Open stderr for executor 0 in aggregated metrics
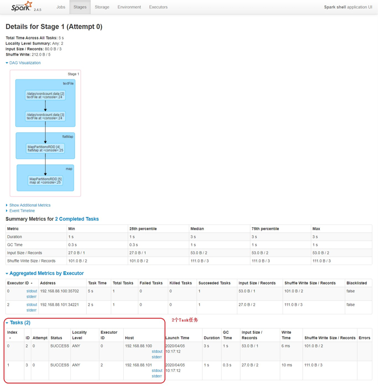The width and height of the screenshot is (378, 386). (x=32, y=297)
